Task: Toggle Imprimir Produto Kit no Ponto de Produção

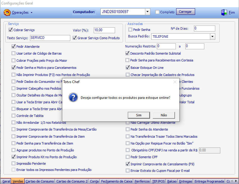Action: (13, 157)
